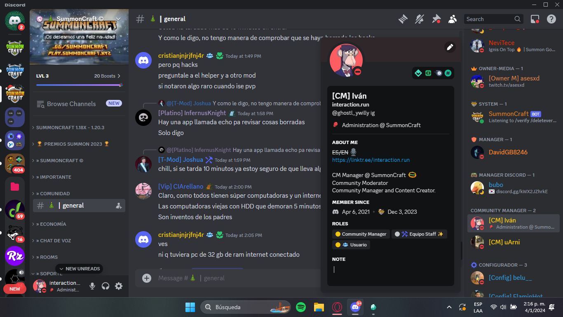Collapse the » COMUNIDAD category
The width and height of the screenshot is (563, 317).
click(51, 194)
